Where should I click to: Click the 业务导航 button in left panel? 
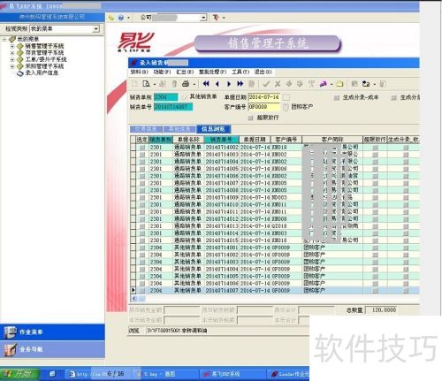[52, 349]
